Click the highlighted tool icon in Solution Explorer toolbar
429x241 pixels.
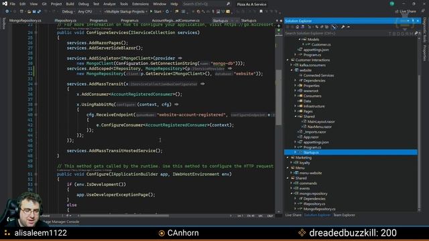coord(334,27)
